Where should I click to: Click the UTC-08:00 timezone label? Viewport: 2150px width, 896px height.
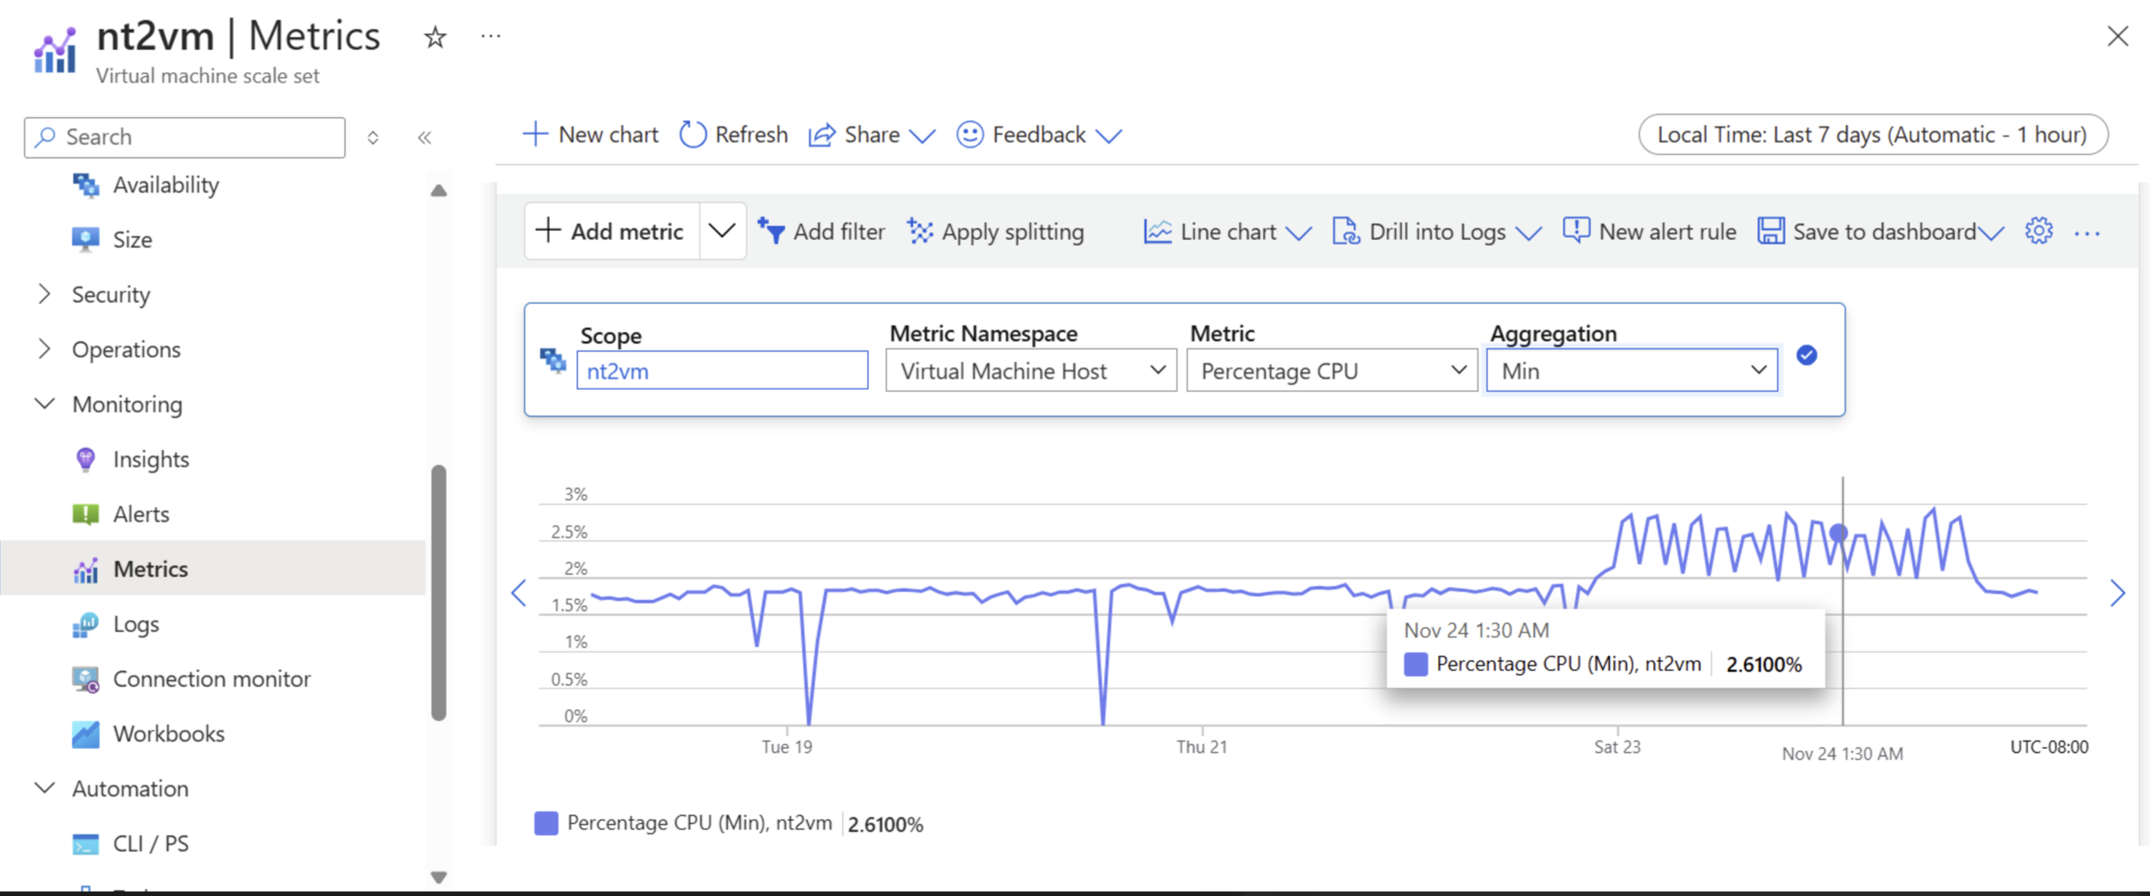pos(2048,747)
